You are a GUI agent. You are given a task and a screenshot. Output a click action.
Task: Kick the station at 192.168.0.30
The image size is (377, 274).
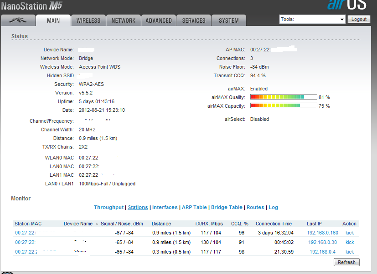tap(350, 242)
